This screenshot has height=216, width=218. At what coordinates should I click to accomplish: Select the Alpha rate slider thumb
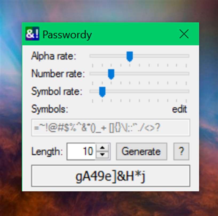pos(130,57)
